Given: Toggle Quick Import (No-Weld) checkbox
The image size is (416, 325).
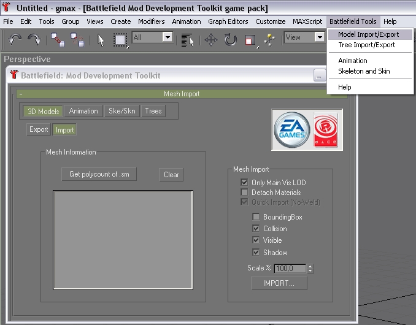Looking at the screenshot, I should point(244,202).
